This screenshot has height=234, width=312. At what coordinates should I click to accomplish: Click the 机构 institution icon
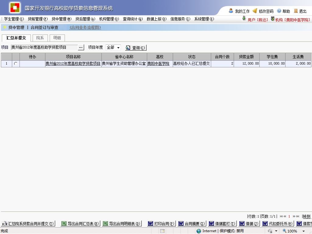[x=273, y=19]
